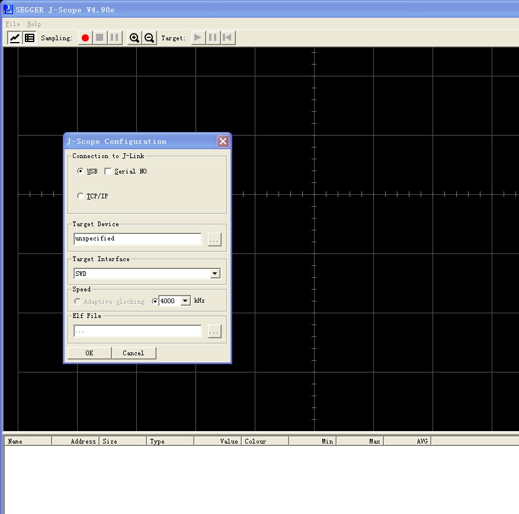This screenshot has height=514, width=519.
Task: Click the Value column header
Action: coord(217,441)
